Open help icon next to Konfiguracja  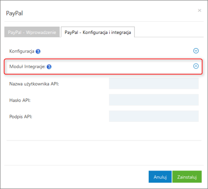pyautogui.click(x=38, y=52)
